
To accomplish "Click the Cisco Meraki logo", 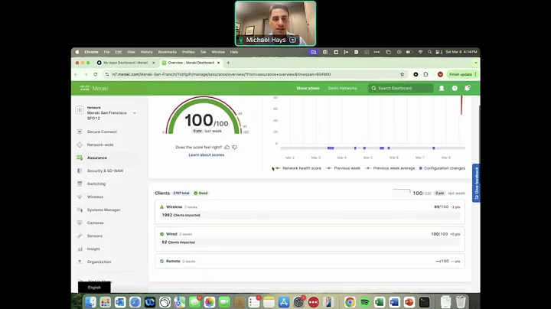I will (x=94, y=88).
